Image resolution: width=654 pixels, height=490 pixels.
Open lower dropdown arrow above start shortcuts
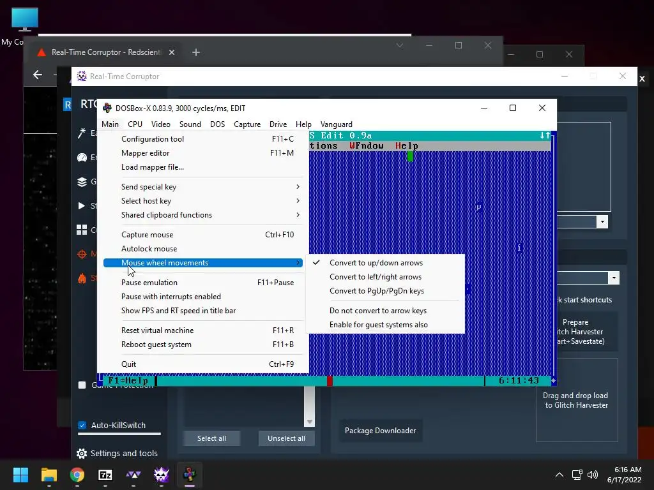click(614, 278)
